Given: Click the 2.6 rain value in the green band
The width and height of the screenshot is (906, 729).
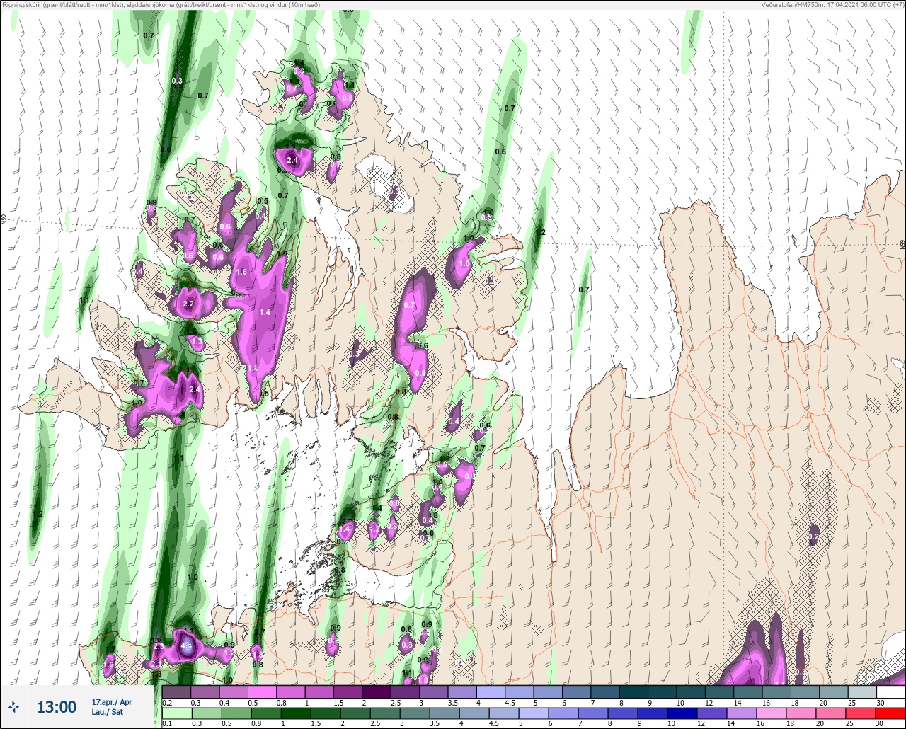Looking at the screenshot, I should coord(166,149).
